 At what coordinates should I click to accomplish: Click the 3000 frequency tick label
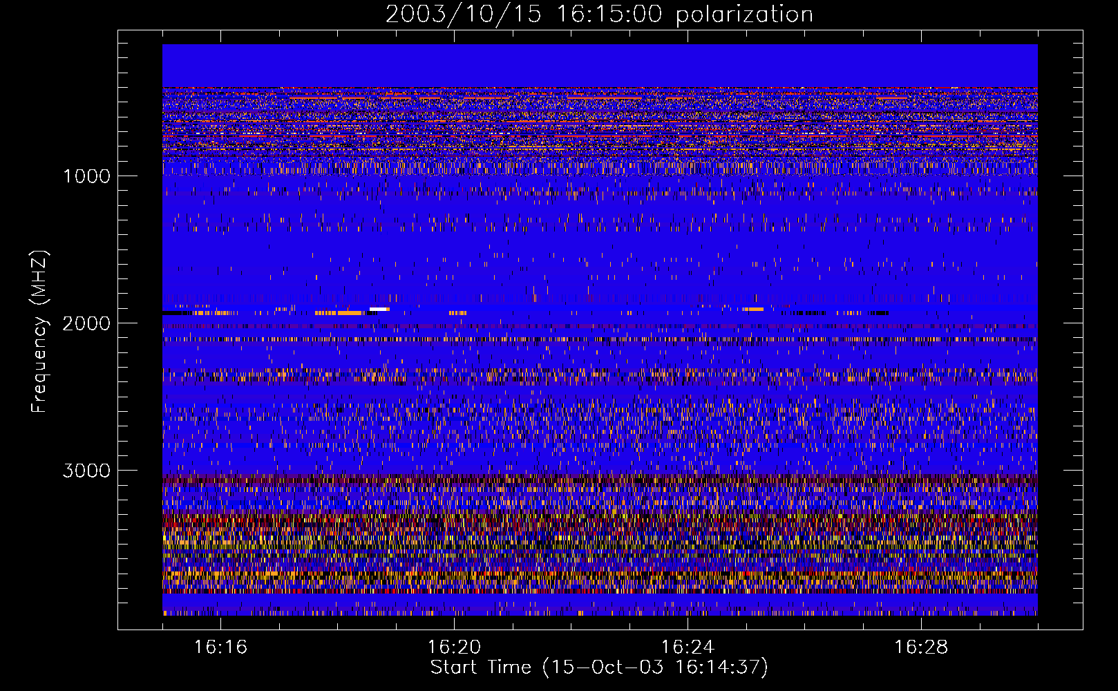point(86,471)
